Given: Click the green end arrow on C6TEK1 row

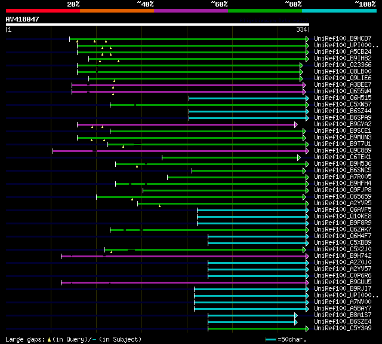Looking at the screenshot, I should coord(299,158).
